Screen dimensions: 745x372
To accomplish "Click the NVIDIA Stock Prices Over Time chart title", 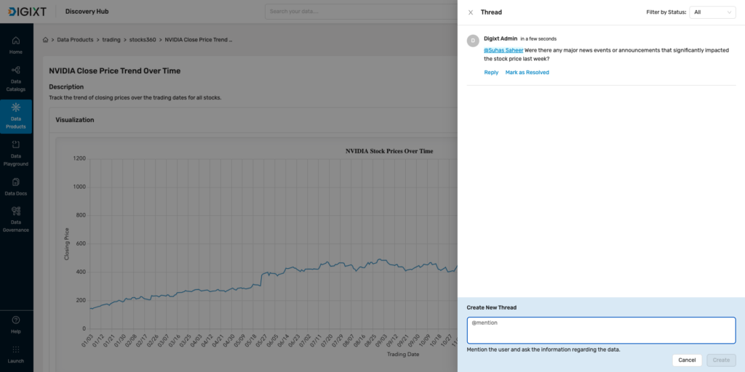I will tap(389, 151).
